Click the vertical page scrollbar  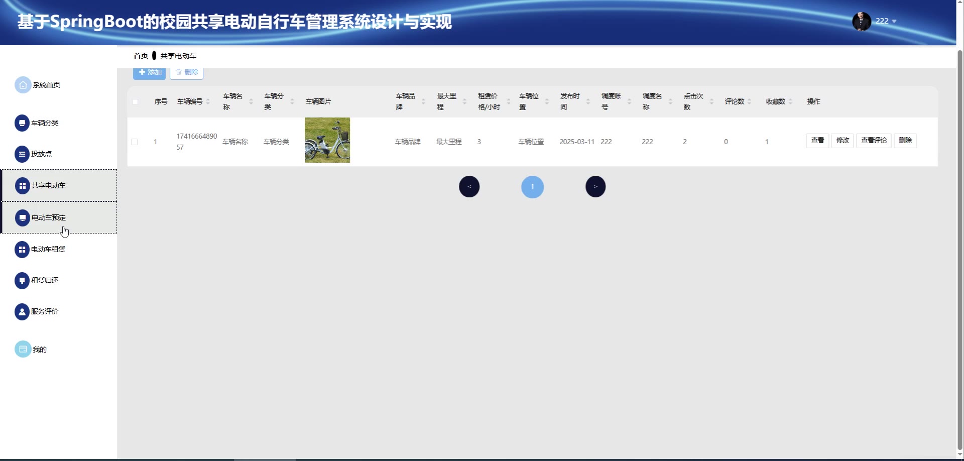(960, 251)
